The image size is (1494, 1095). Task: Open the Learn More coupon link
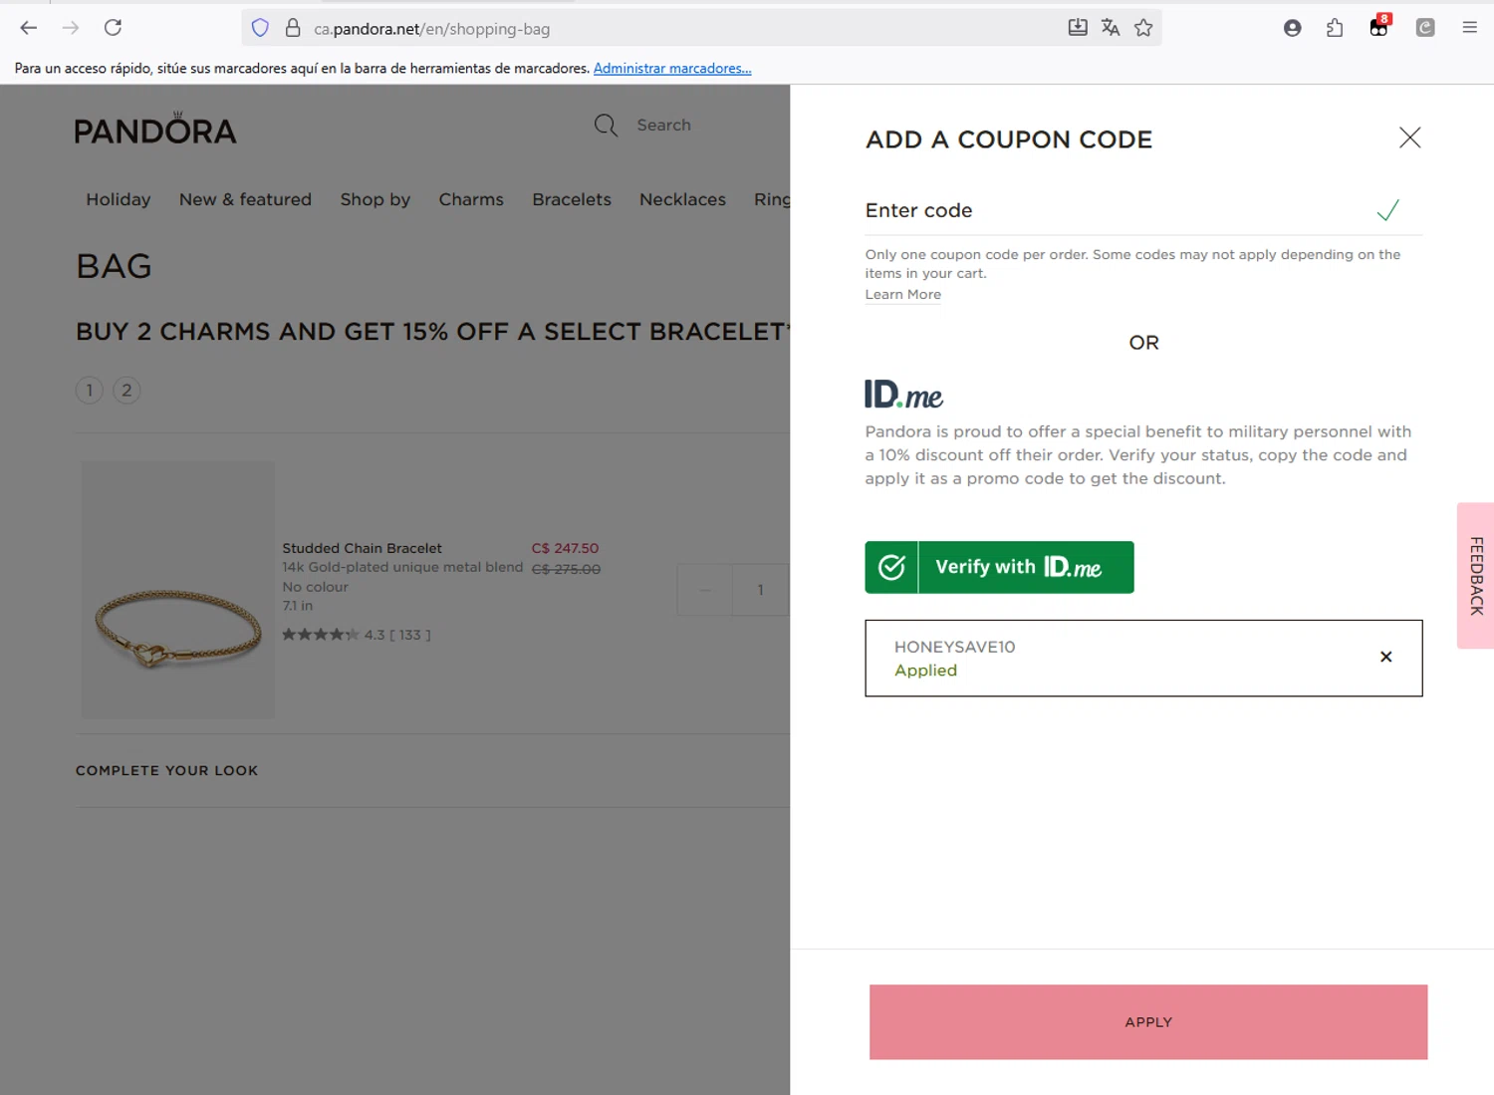click(x=902, y=295)
